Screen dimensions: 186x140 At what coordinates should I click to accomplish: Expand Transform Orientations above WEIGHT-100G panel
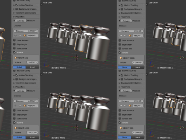coord(14,83)
